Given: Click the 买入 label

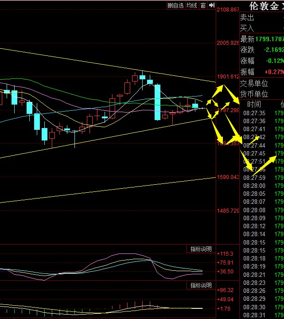Looking at the screenshot, I should pyautogui.click(x=247, y=28).
